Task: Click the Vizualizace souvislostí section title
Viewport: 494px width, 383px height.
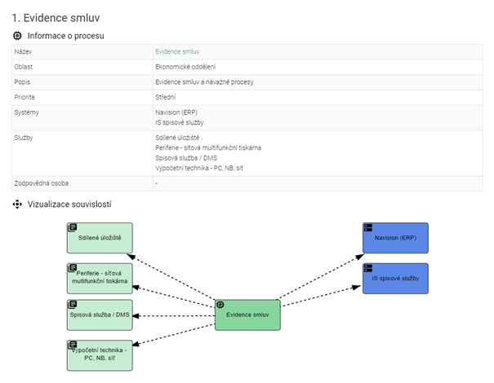Action: (69, 205)
